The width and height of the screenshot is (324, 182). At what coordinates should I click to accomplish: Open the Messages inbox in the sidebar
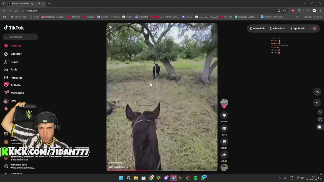[x=17, y=93]
